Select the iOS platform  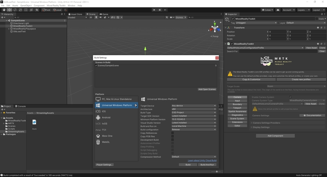116,111
